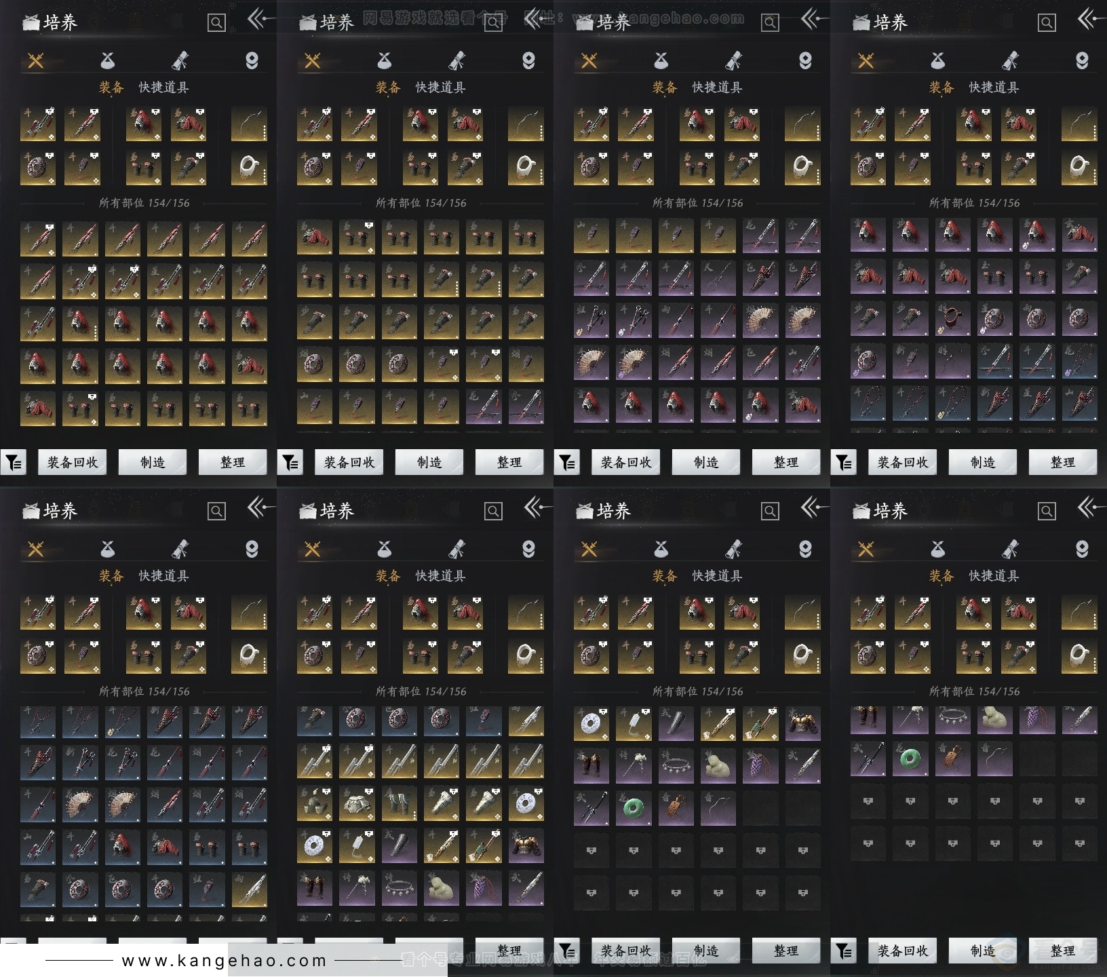Click 整理 in the top-left panel
The width and height of the screenshot is (1107, 977).
[233, 463]
